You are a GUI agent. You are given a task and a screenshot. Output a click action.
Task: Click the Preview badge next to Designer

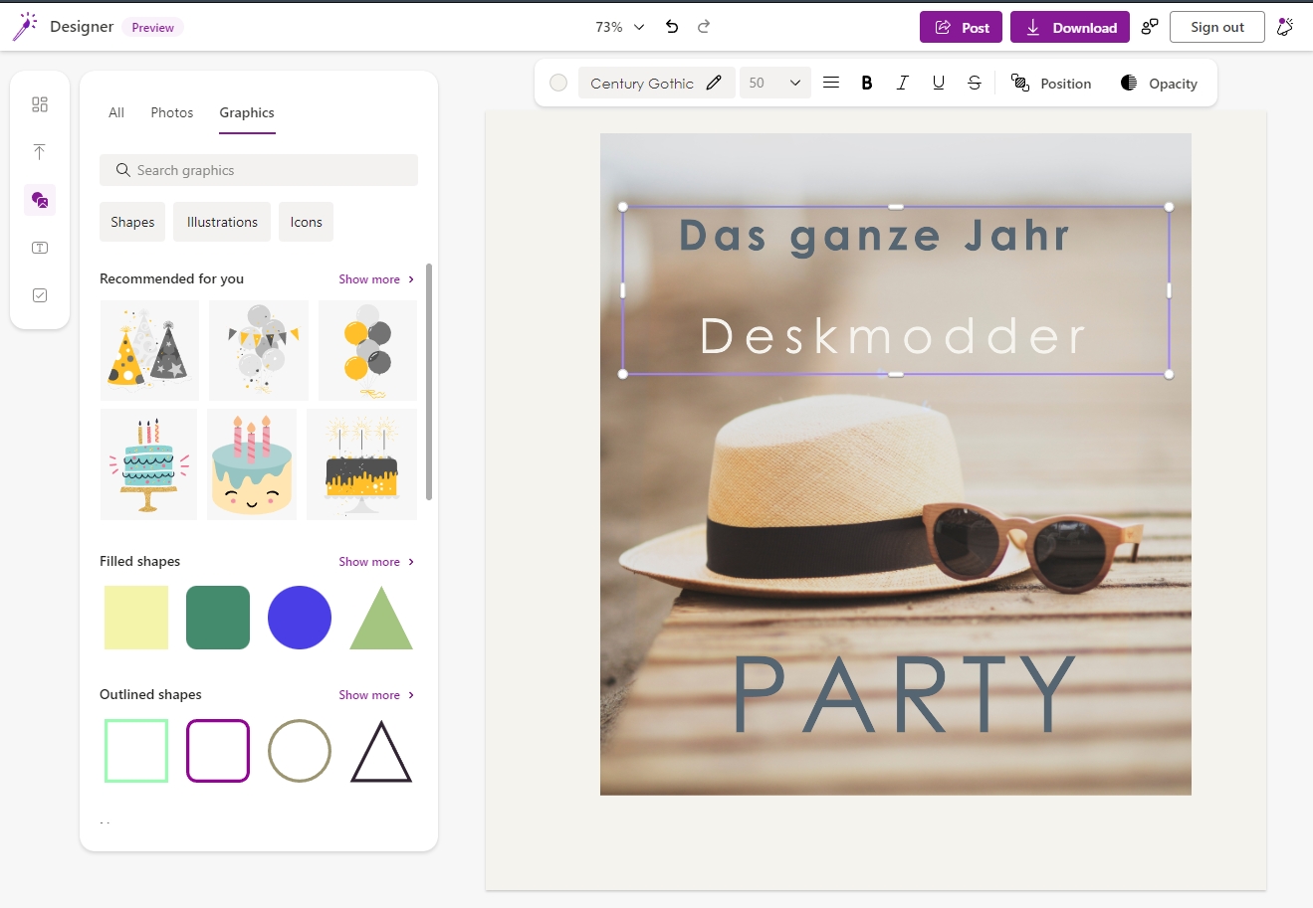pyautogui.click(x=152, y=28)
